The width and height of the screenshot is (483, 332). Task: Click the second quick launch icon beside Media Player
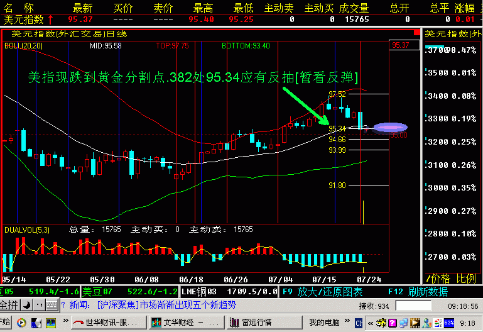(36, 323)
